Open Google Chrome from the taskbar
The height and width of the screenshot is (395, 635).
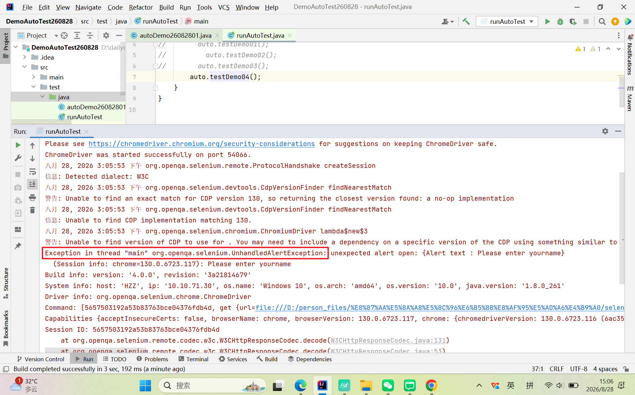point(431,385)
